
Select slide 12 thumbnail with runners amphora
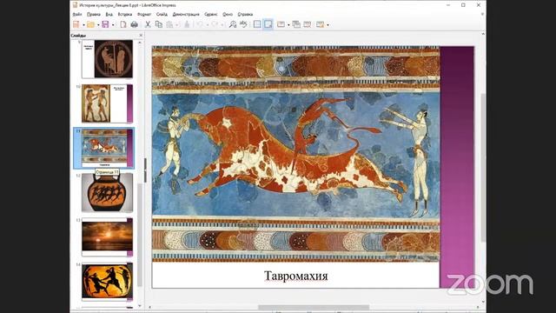click(x=108, y=193)
